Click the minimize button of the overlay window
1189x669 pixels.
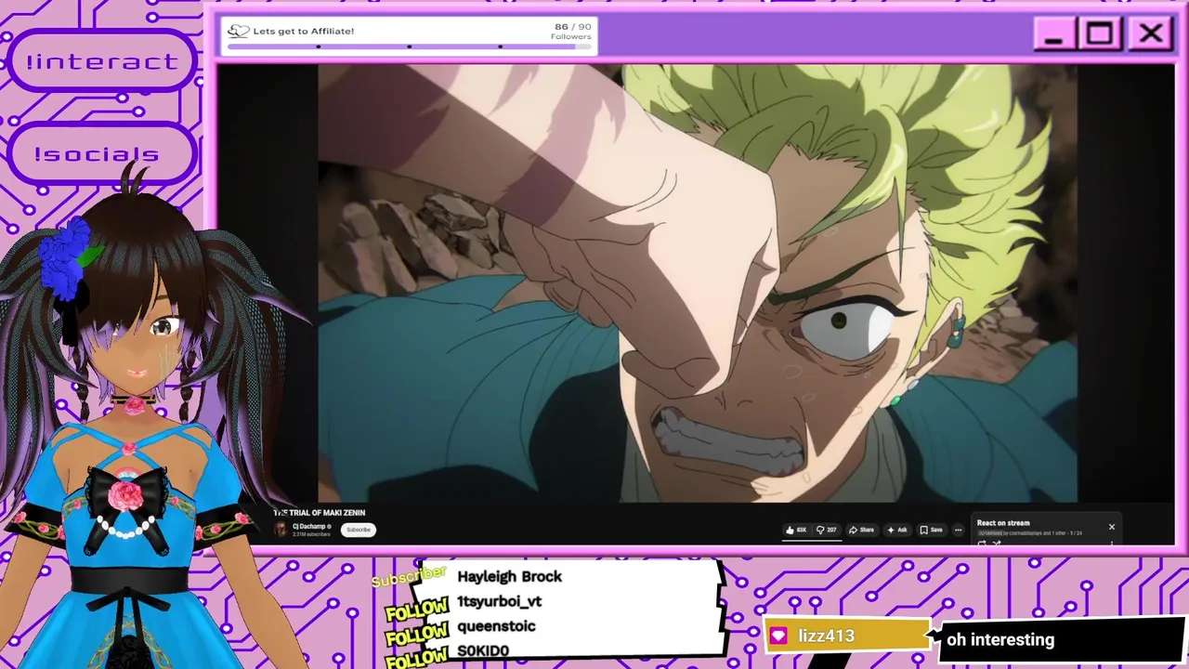(1053, 35)
